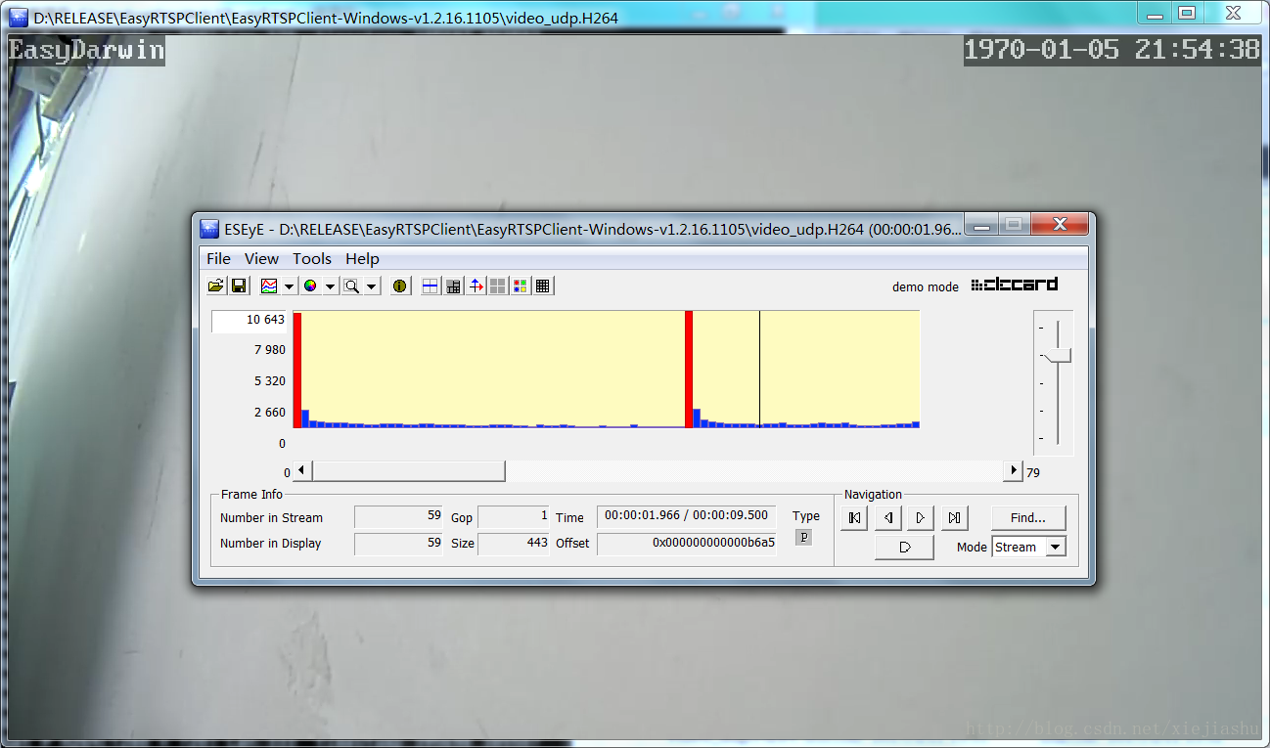1270x748 pixels.
Task: Click the blue split-panes toolbar icon
Action: coord(430,286)
